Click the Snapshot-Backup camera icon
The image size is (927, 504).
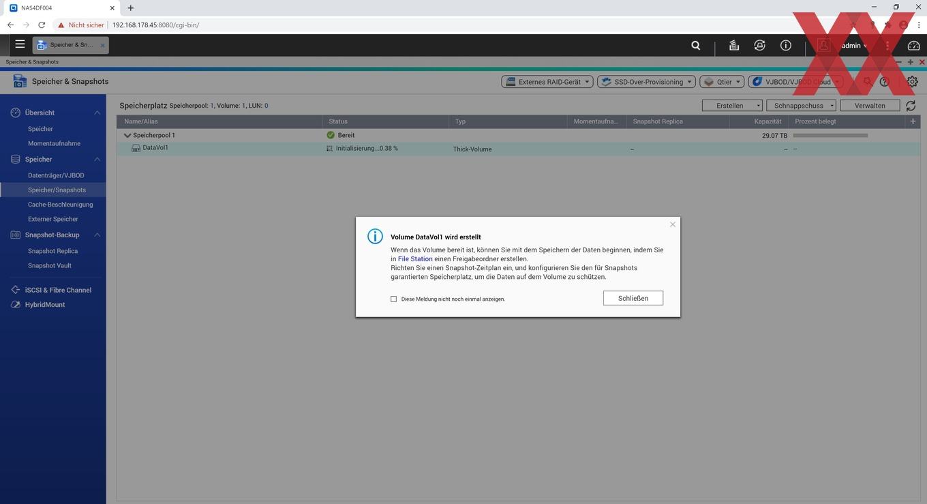pos(15,235)
